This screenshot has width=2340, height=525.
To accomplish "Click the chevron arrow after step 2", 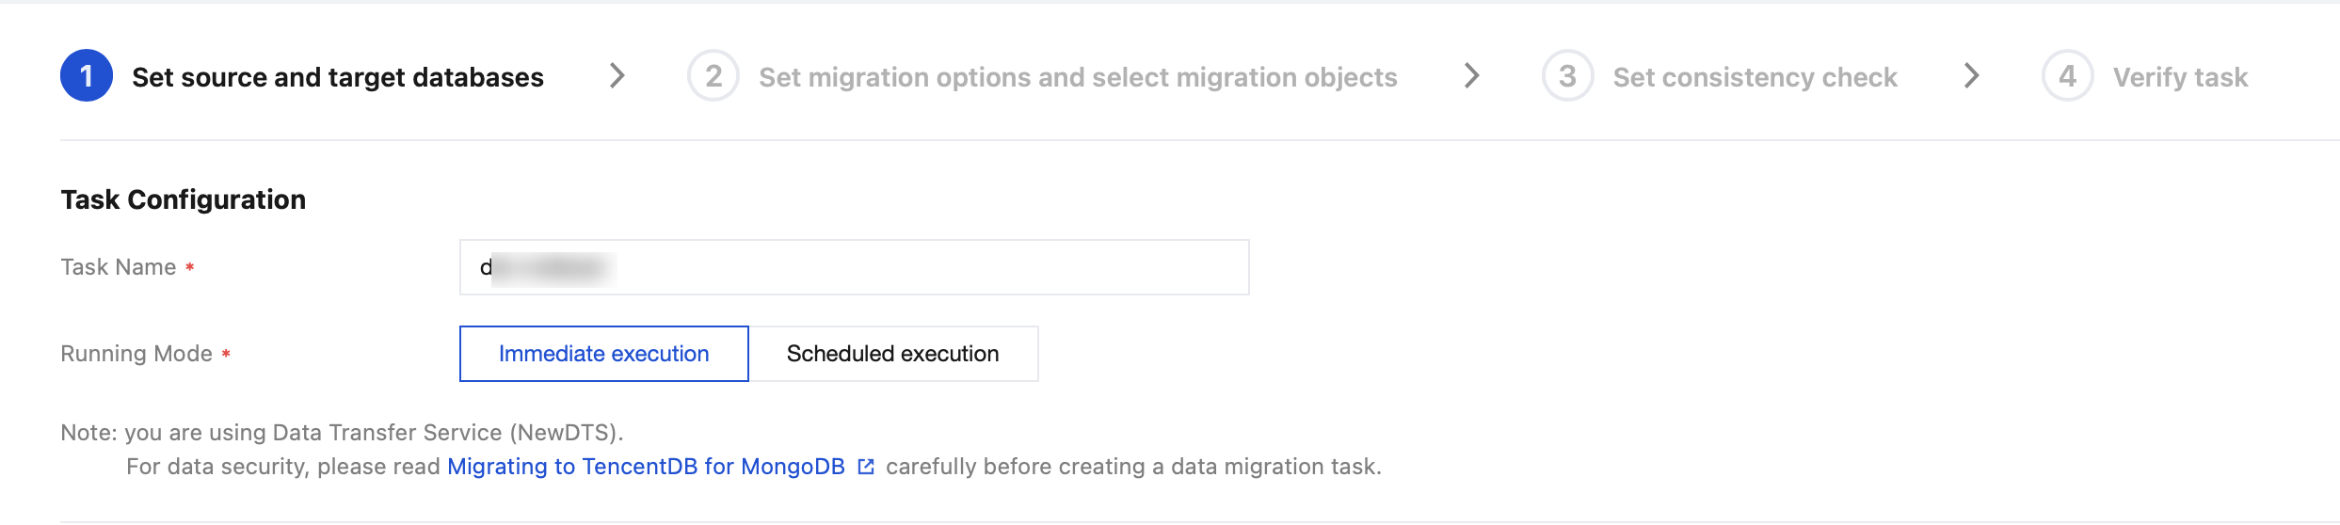I will click(1472, 76).
